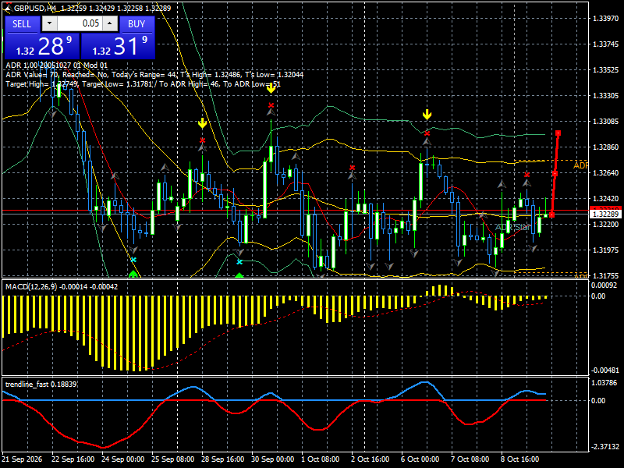This screenshot has width=624, height=468.
Task: Click the trendline_fast 0.18839 label
Action: point(41,384)
